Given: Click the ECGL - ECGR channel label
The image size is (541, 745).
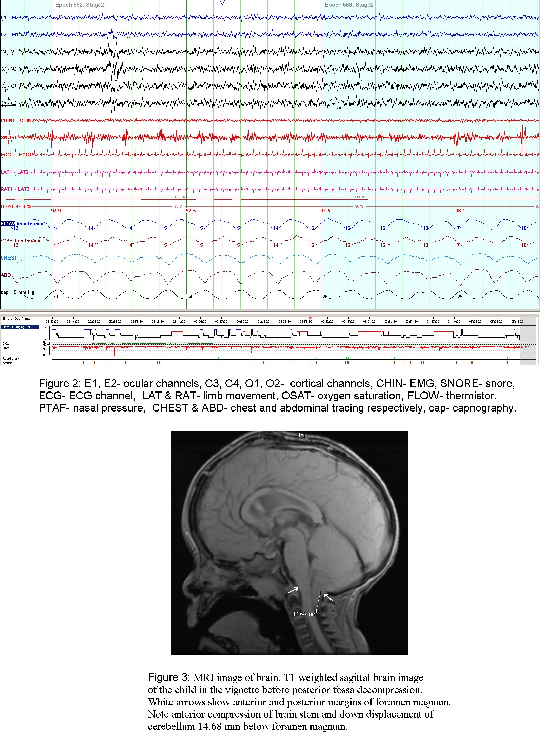Looking at the screenshot, I should pyautogui.click(x=17, y=155).
